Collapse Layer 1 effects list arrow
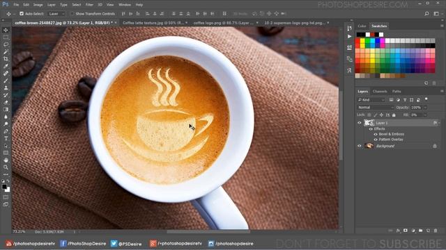 pyautogui.click(x=440, y=123)
